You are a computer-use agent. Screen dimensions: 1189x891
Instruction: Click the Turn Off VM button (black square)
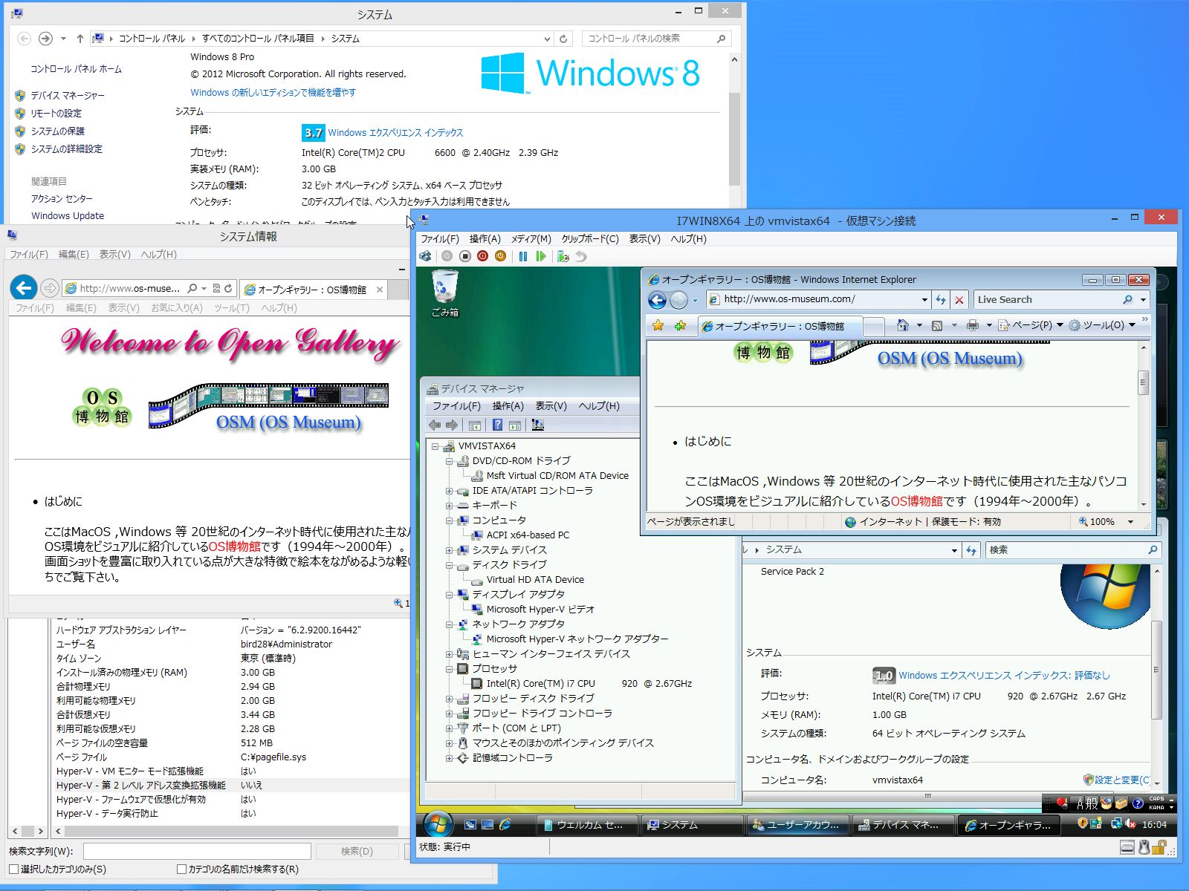[464, 256]
